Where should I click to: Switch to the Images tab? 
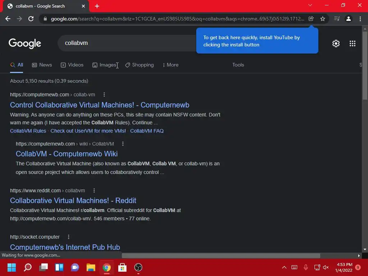click(105, 65)
